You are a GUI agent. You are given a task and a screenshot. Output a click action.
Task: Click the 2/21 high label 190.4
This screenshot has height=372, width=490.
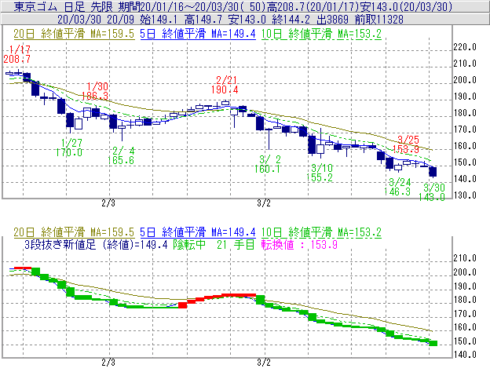coord(225,89)
